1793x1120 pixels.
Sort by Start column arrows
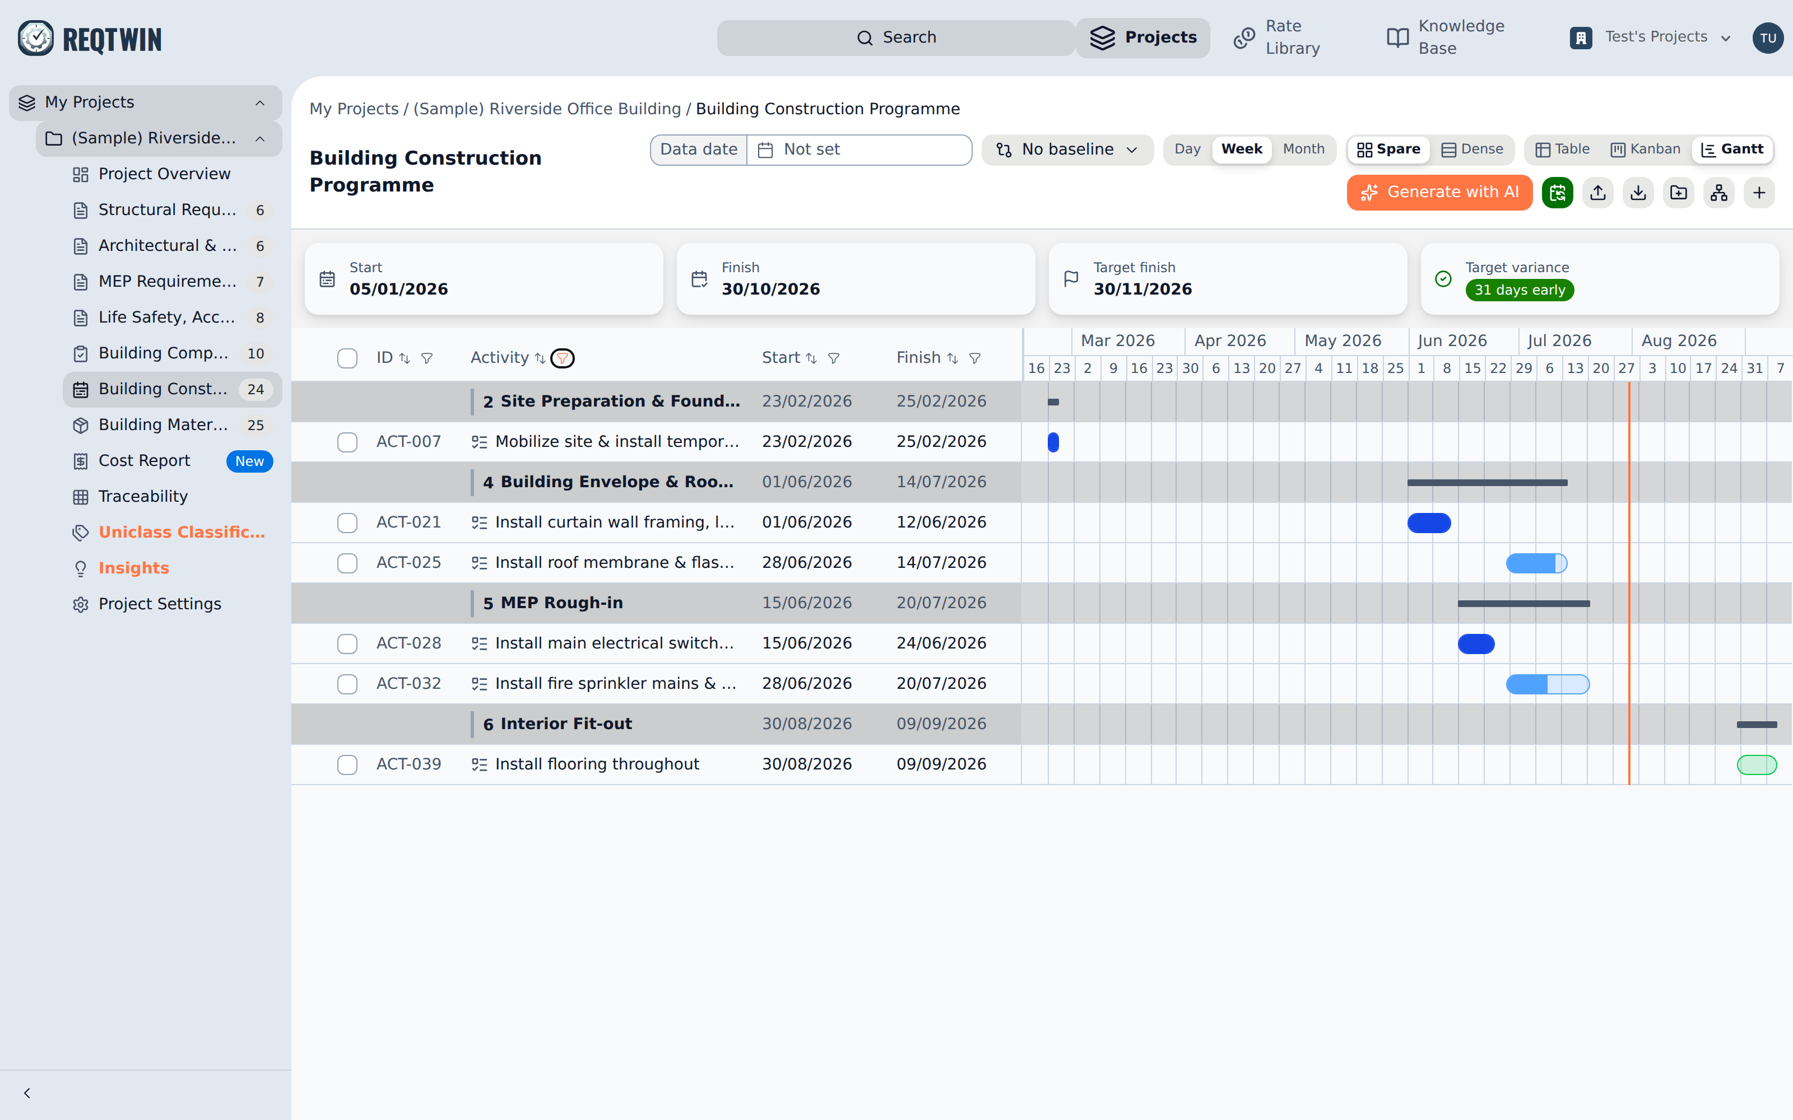click(811, 358)
